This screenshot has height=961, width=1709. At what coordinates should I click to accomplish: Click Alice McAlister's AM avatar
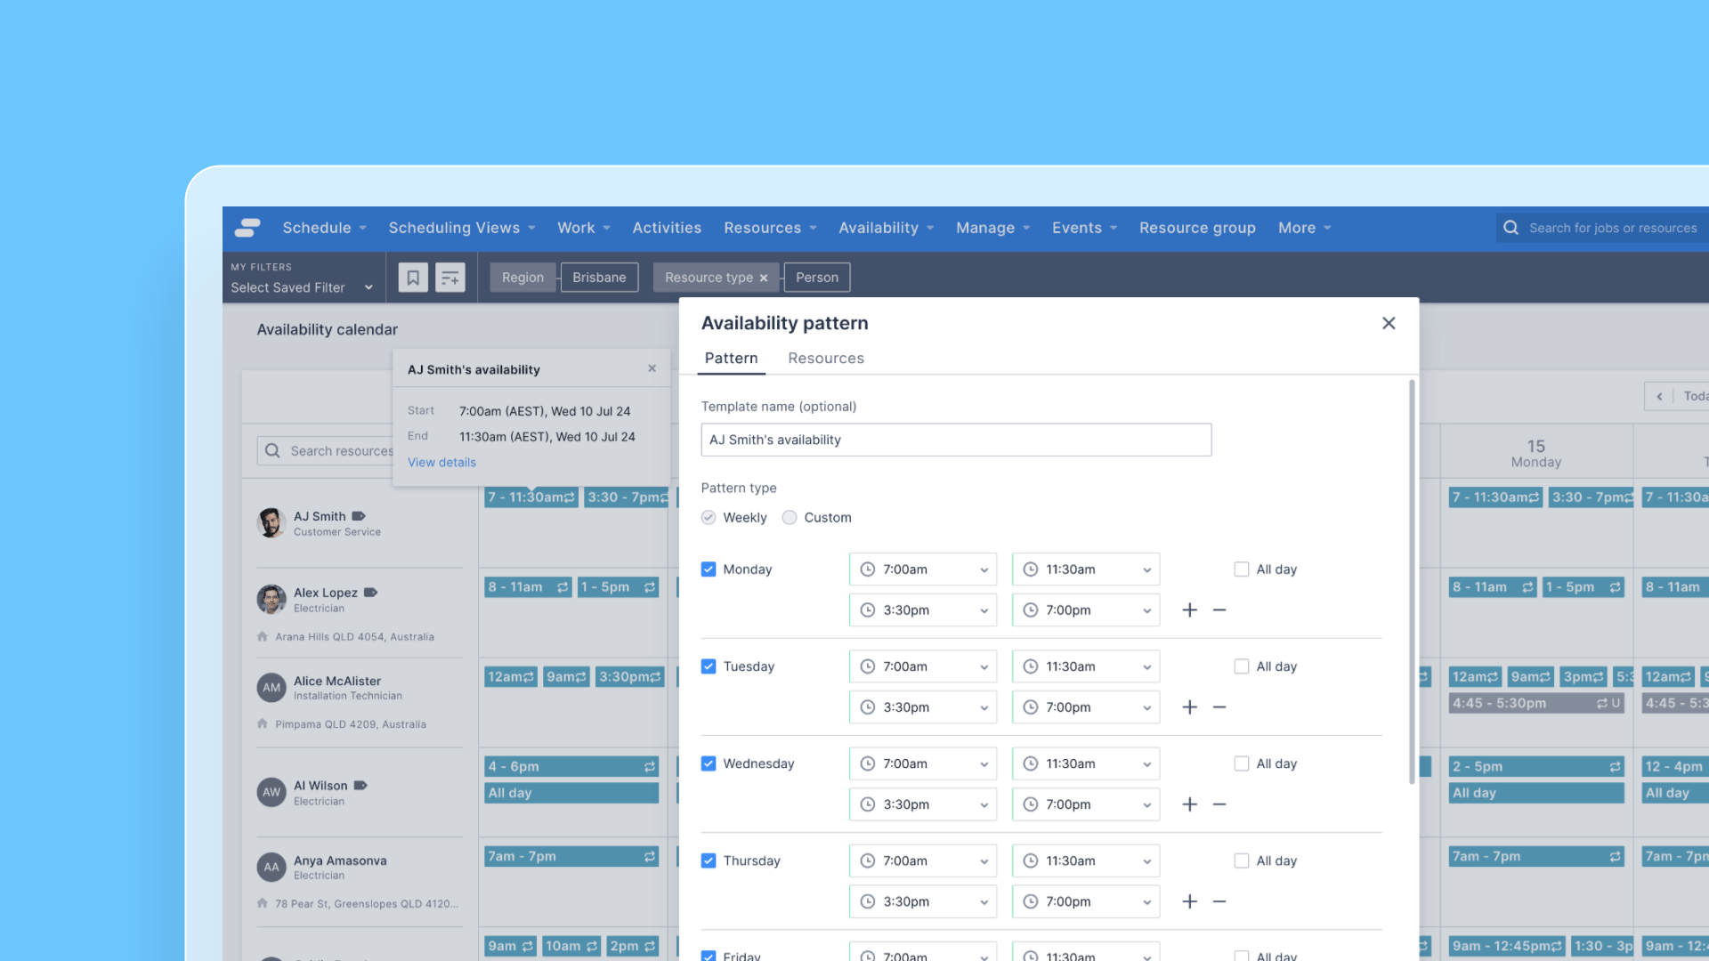[x=271, y=688]
